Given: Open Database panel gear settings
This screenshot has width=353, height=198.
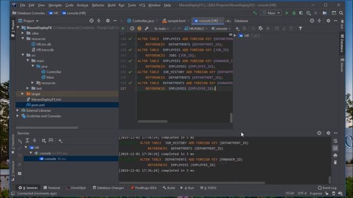Looking at the screenshot, I should 329,21.
